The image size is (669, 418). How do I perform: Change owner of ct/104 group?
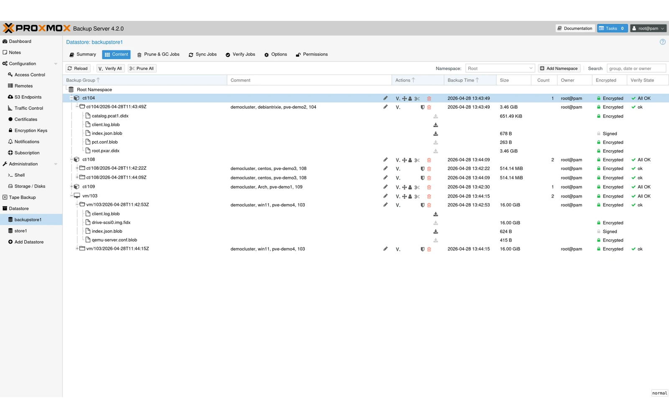[x=410, y=99]
